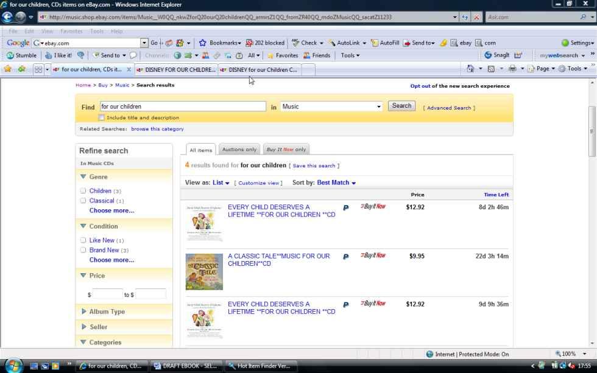Image resolution: width=597 pixels, height=373 pixels.
Task: Open the Sort by Best Match dropdown
Action: (x=336, y=183)
